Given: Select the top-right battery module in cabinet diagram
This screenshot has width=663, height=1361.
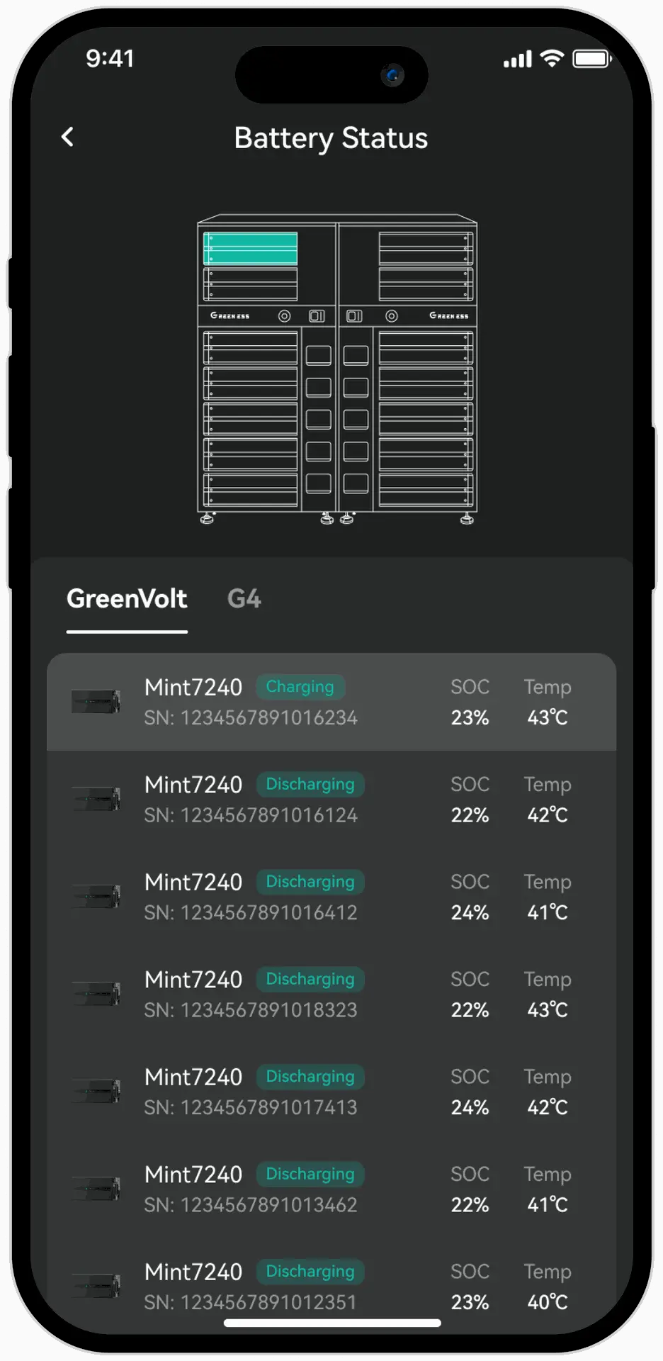Looking at the screenshot, I should [x=426, y=249].
